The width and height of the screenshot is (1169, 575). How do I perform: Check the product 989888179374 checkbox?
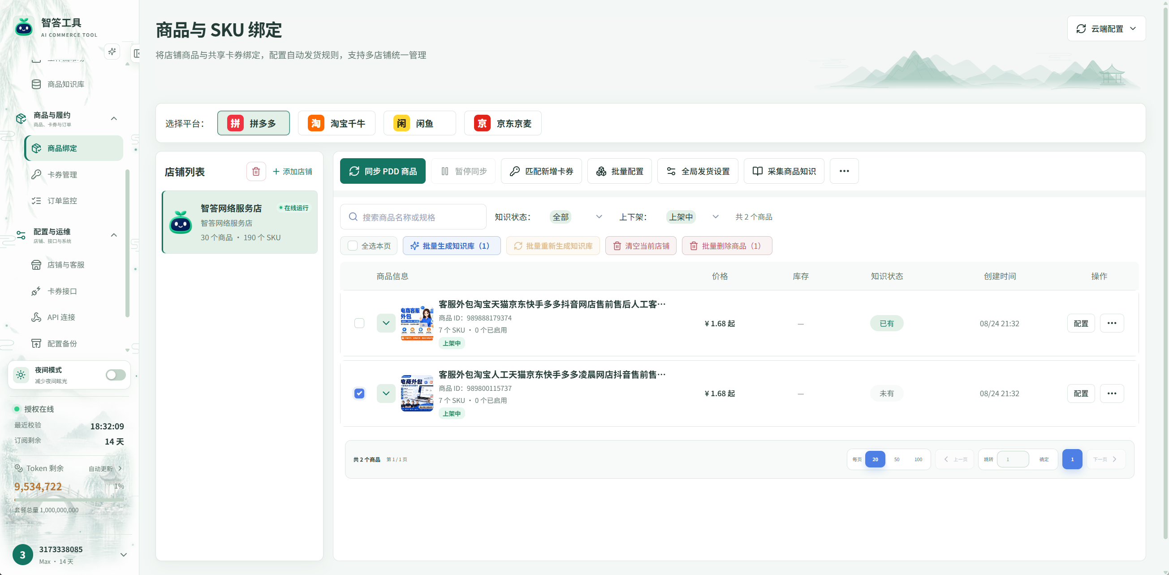[x=359, y=323]
